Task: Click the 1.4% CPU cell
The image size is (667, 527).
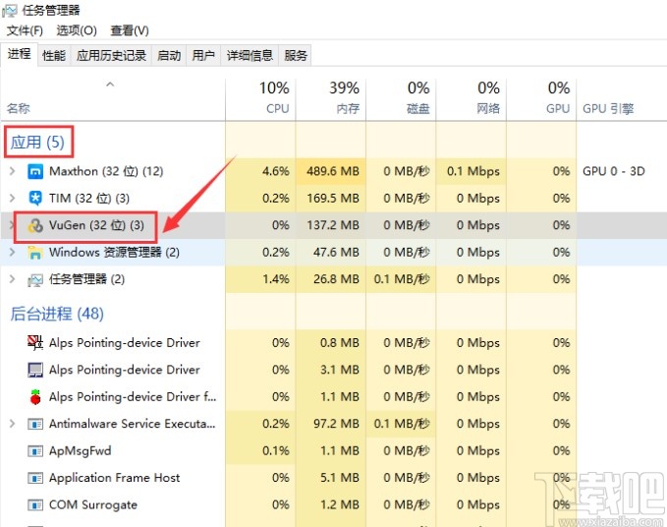Action: (x=260, y=279)
